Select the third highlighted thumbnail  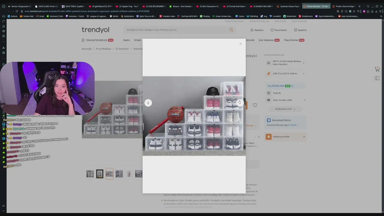[x=109, y=174]
